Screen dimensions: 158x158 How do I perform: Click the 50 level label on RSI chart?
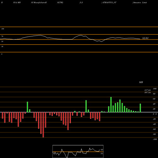pos(2,41)
